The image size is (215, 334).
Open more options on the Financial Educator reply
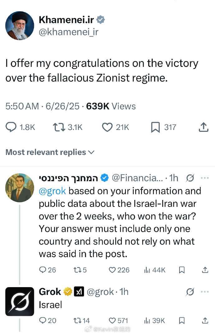(x=204, y=178)
